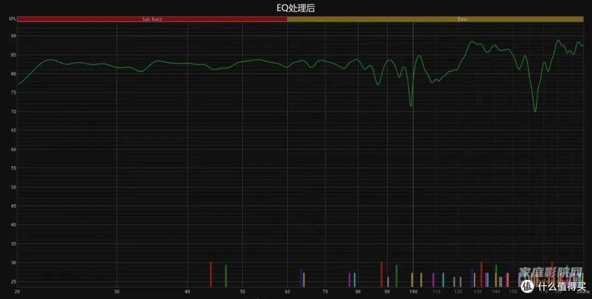The image size is (592, 299).
Task: Click the 70 dB label on SPL axis
Action: pyautogui.click(x=14, y=112)
